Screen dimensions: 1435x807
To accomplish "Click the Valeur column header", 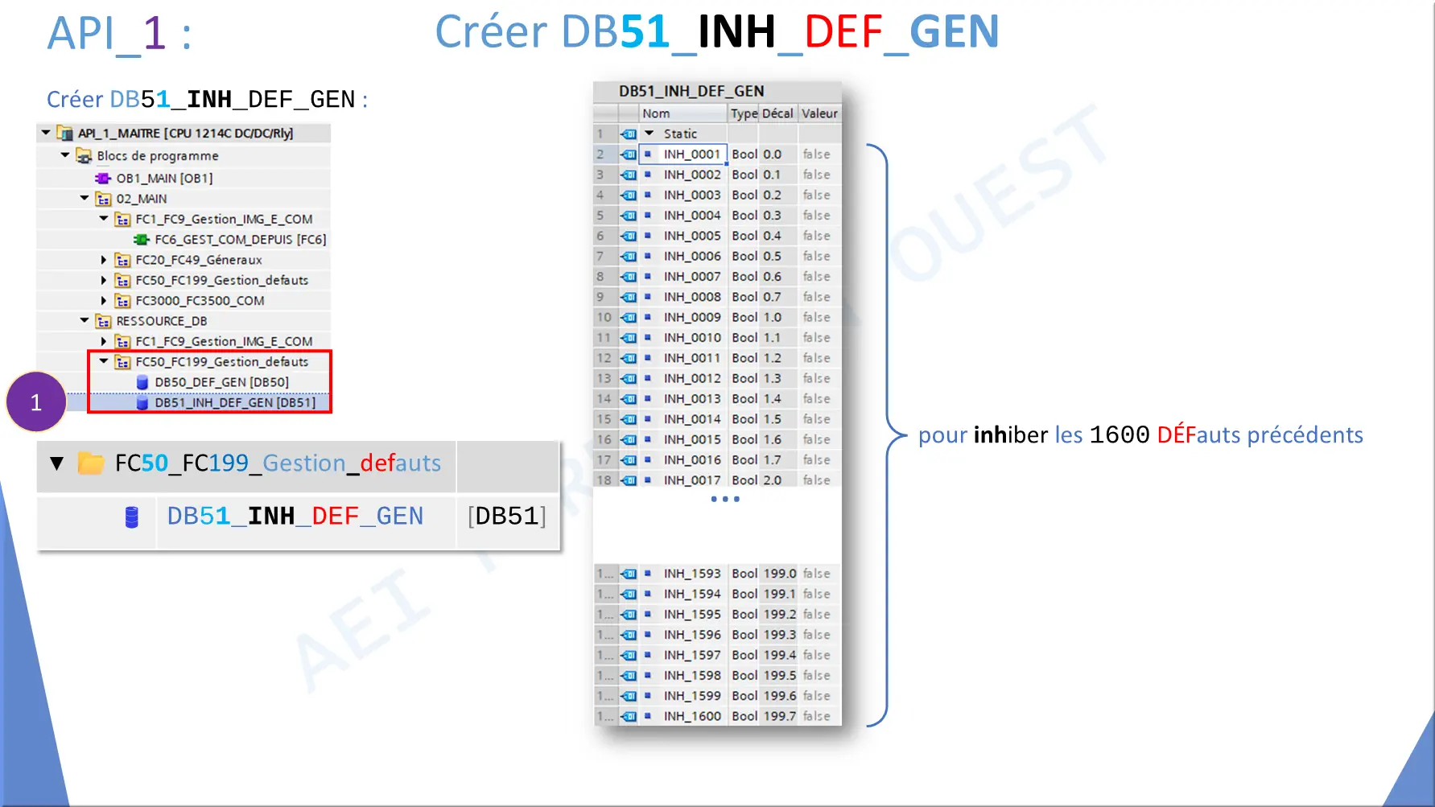I will (819, 113).
